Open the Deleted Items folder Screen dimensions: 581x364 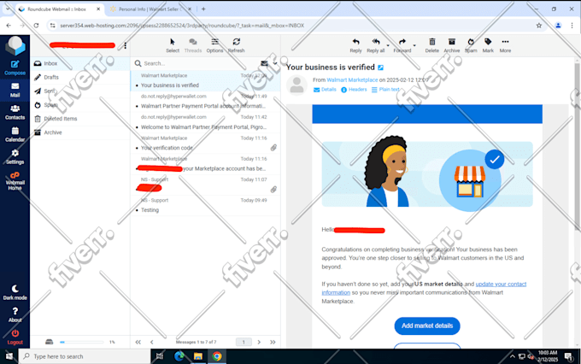coord(80,119)
